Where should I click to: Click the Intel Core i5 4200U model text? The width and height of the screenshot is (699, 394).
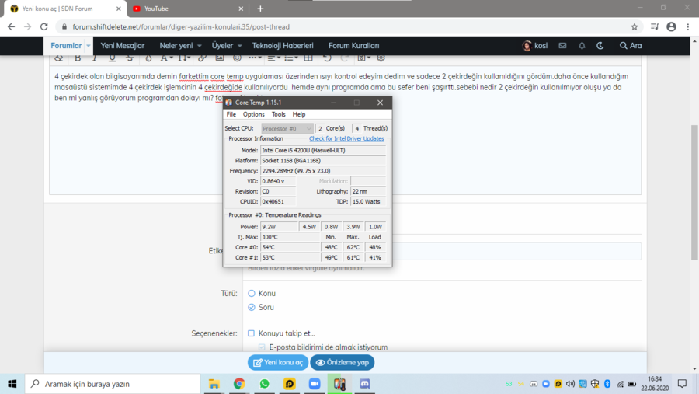click(323, 150)
